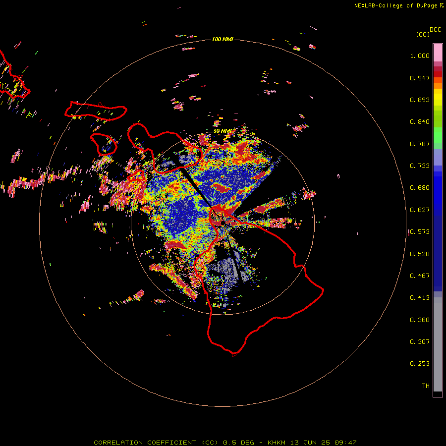Click the 09:47 timestamp in footer
This screenshot has width=446, height=446.
[x=345, y=443]
